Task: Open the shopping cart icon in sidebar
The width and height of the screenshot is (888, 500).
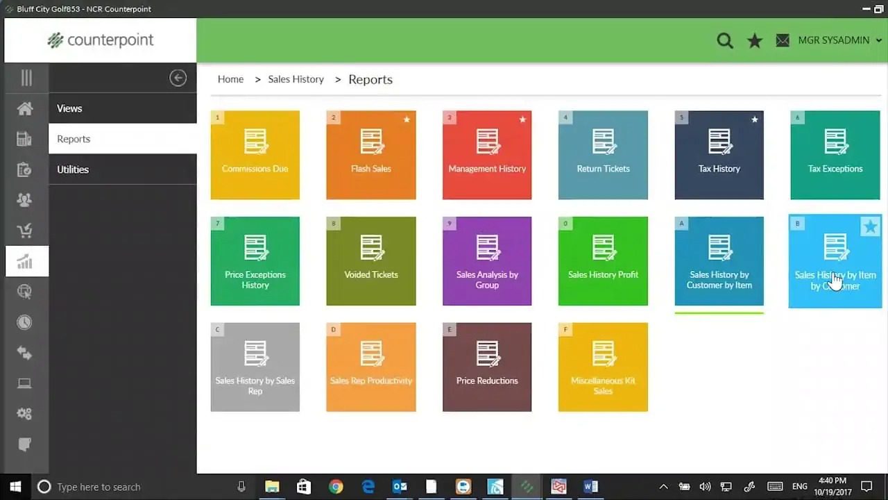Action: (25, 231)
